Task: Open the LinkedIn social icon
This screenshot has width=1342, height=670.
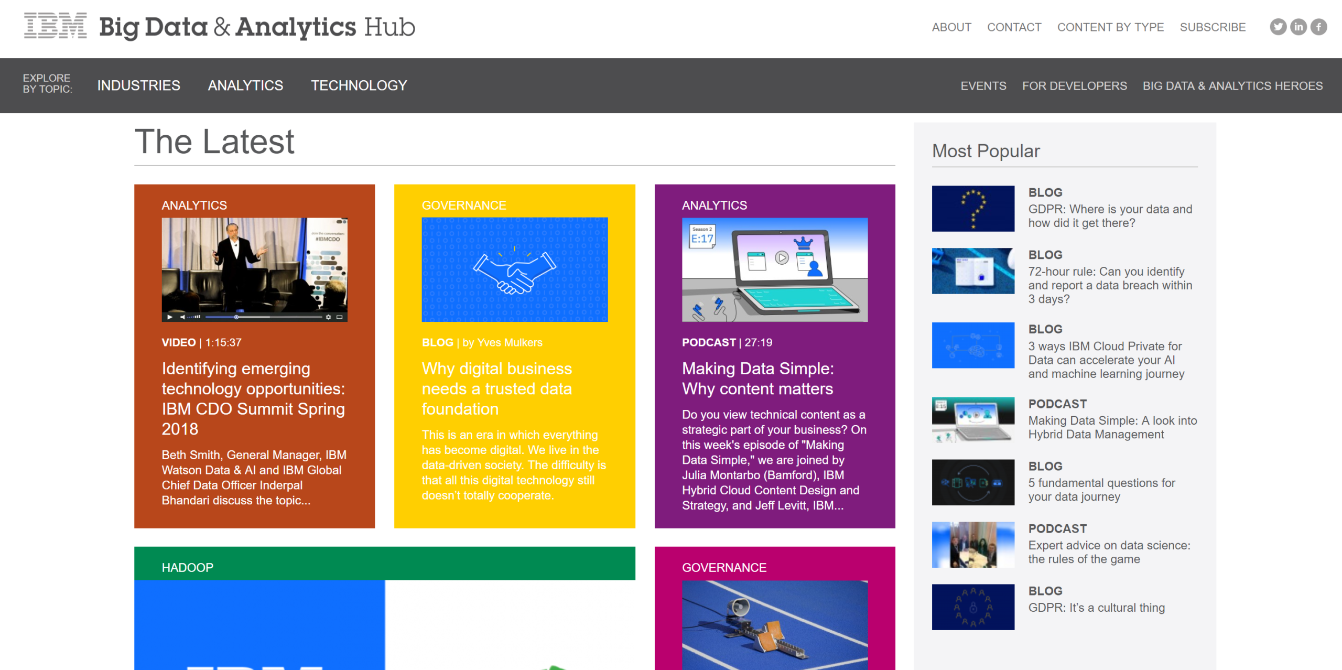Action: click(1298, 27)
